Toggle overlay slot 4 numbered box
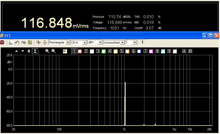 [x=110, y=51]
